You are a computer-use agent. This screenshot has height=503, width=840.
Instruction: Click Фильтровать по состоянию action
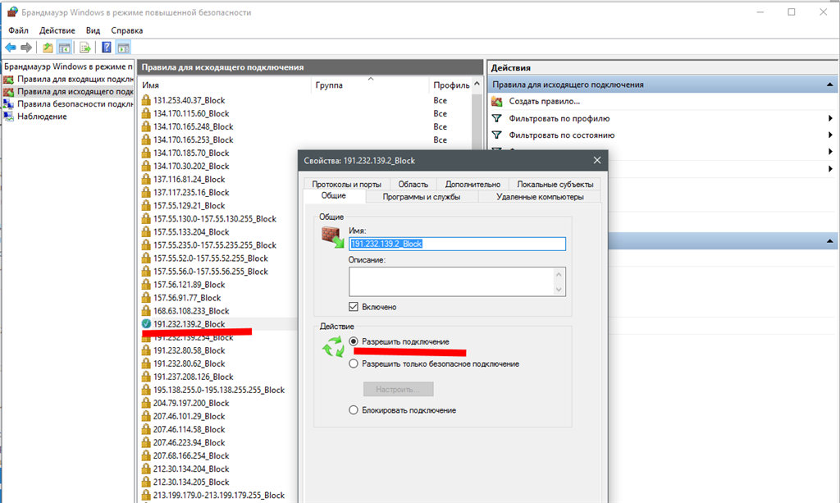pos(561,135)
